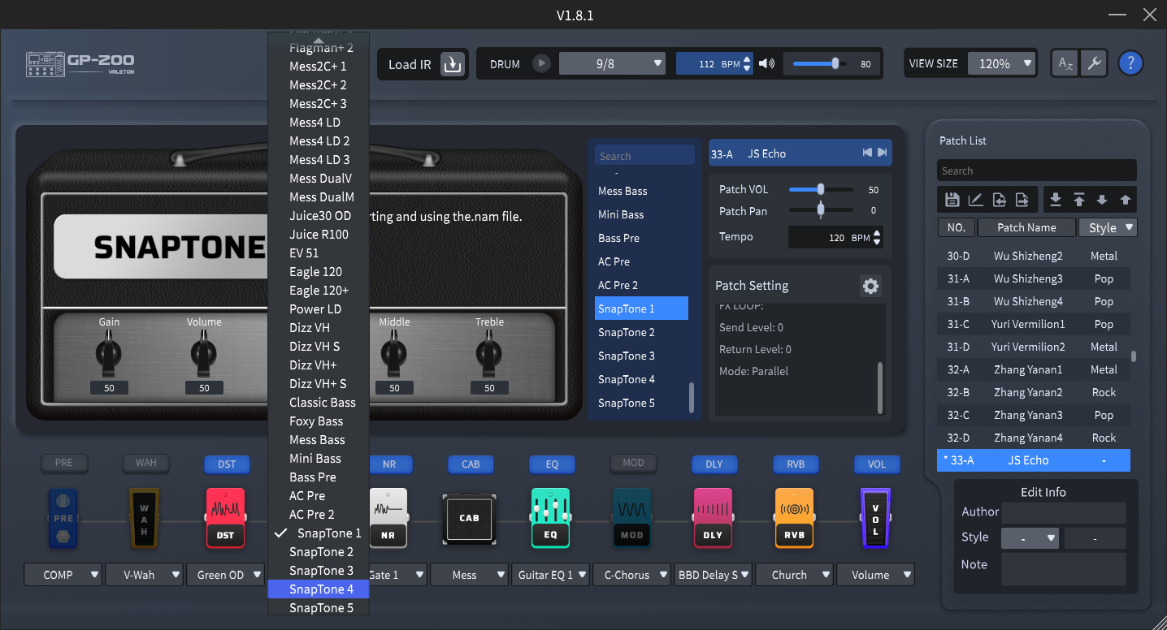This screenshot has height=630, width=1167.
Task: Click the move patch up arrow icon
Action: (1126, 200)
